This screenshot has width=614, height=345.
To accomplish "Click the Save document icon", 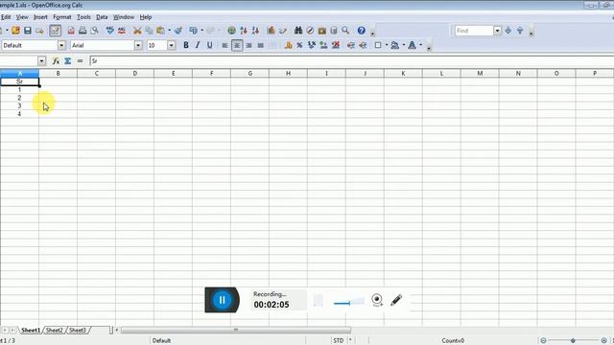I will (x=28, y=31).
